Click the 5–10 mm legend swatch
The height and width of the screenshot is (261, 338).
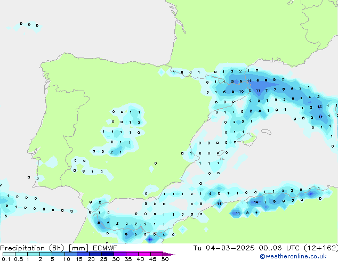click(58, 254)
